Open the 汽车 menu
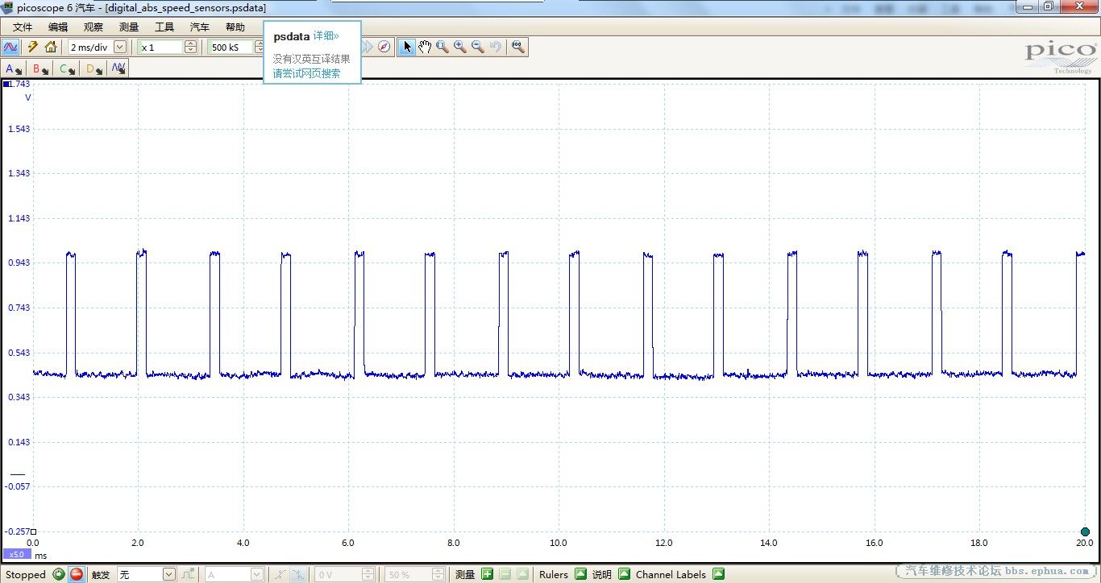Image resolution: width=1101 pixels, height=583 pixels. [x=200, y=27]
